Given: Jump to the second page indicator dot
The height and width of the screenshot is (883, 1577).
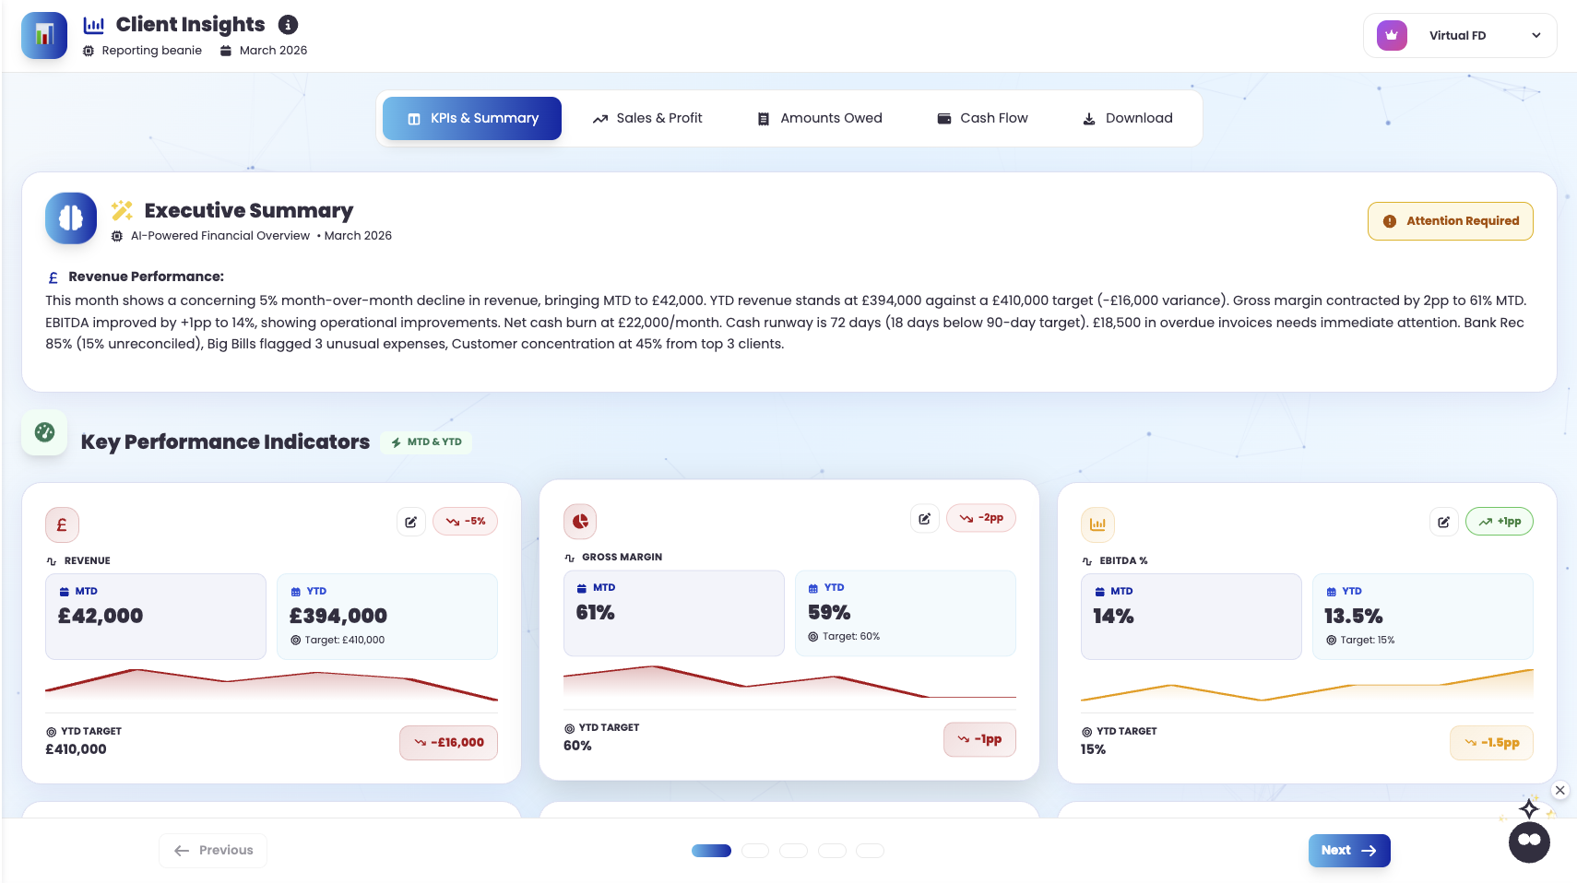Looking at the screenshot, I should click(755, 851).
